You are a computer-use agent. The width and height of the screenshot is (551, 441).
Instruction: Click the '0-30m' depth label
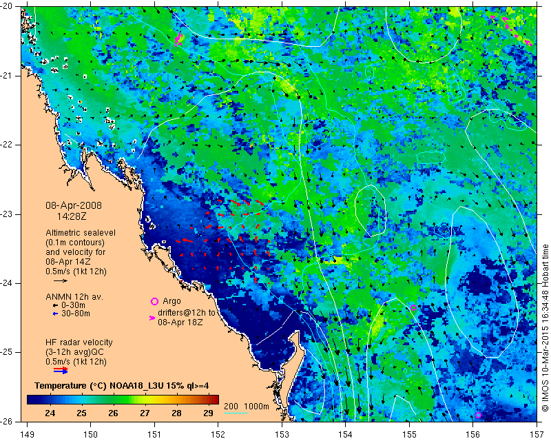pyautogui.click(x=73, y=305)
